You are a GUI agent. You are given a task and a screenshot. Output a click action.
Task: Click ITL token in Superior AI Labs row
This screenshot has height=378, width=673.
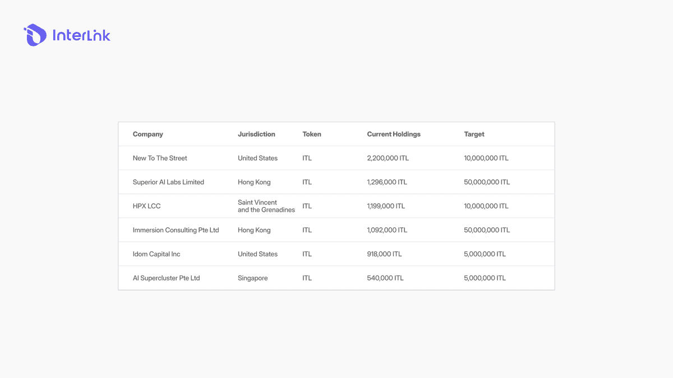tap(307, 182)
